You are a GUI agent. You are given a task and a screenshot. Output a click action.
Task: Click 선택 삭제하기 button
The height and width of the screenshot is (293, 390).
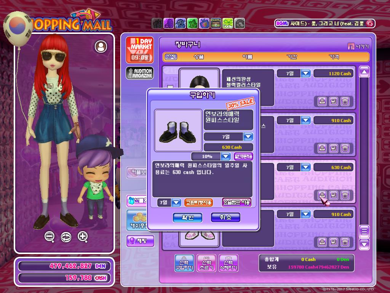pyautogui.click(x=229, y=263)
